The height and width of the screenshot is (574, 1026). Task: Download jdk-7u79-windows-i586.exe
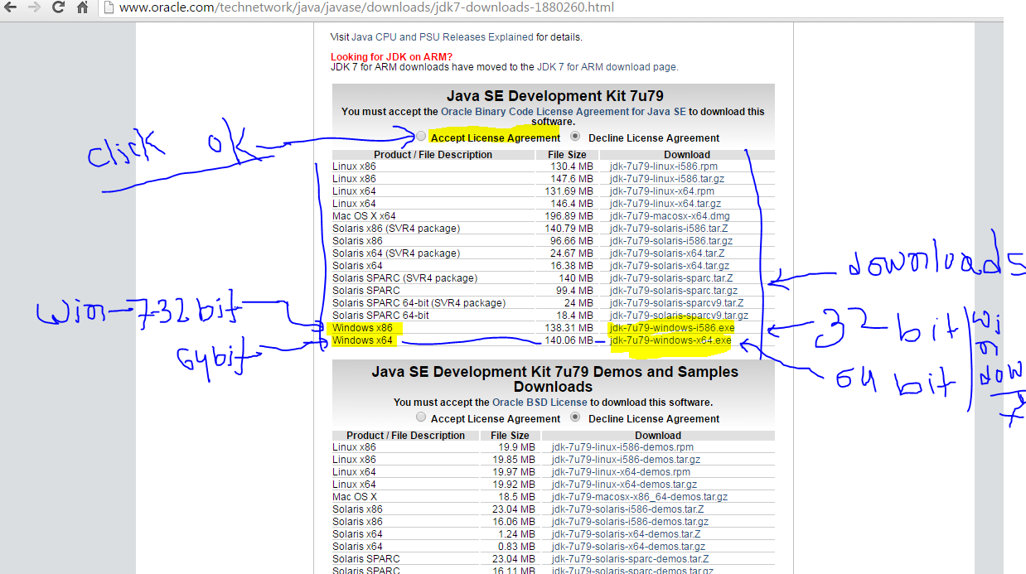coord(671,328)
